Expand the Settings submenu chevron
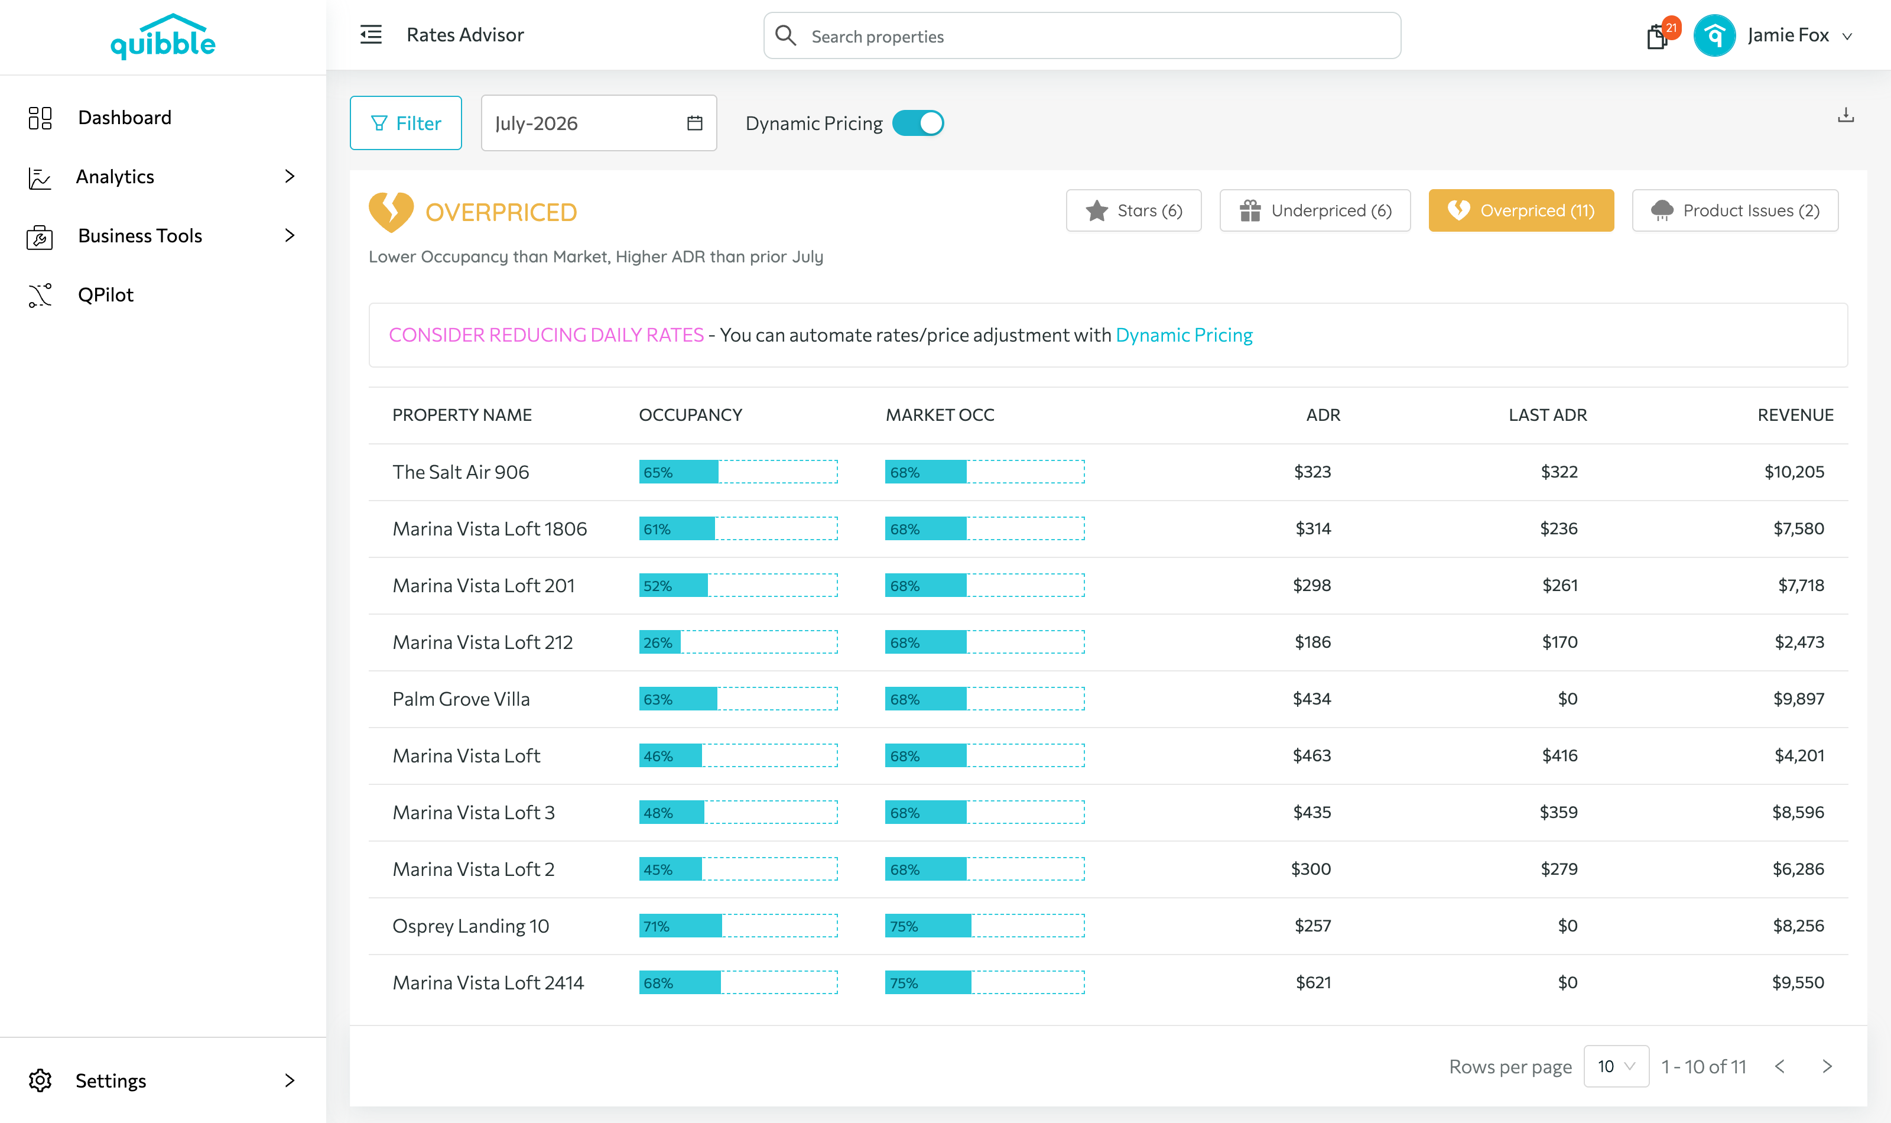The height and width of the screenshot is (1123, 1891). pos(290,1080)
